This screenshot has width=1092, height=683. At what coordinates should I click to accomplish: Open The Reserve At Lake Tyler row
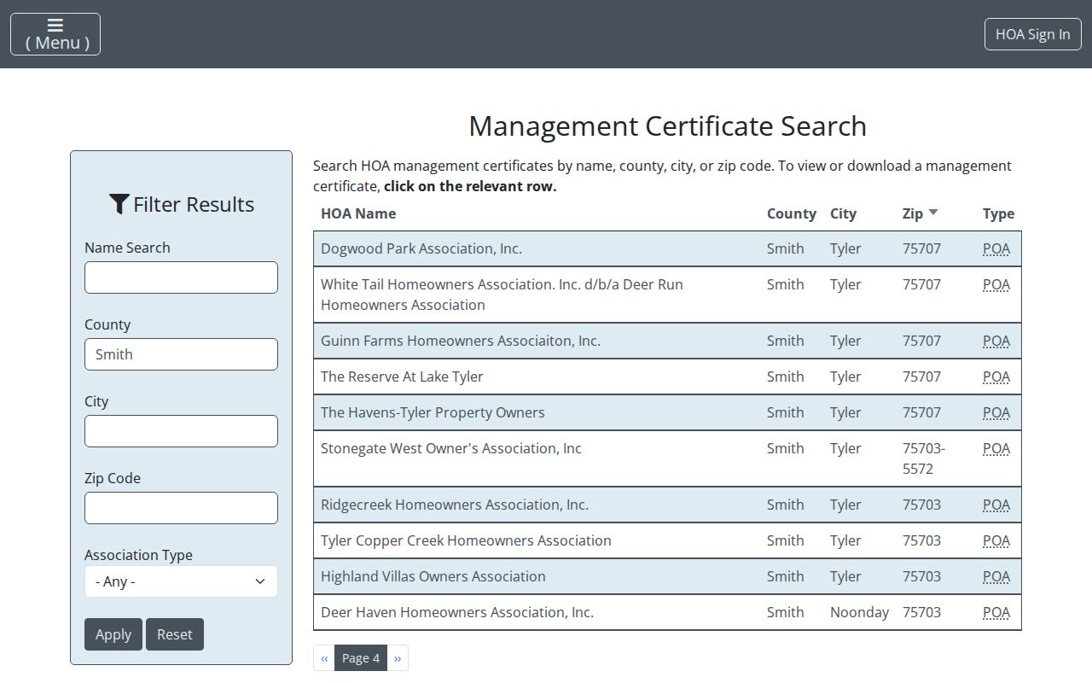[x=667, y=377]
